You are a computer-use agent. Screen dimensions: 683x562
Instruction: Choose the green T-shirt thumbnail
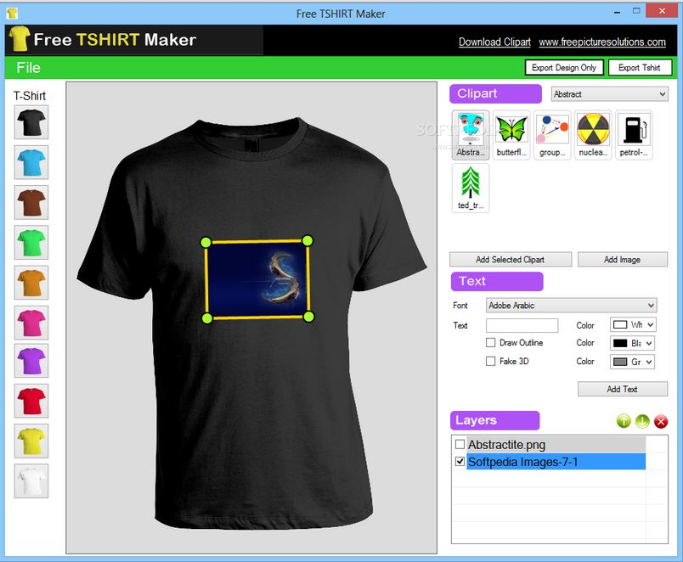(31, 243)
